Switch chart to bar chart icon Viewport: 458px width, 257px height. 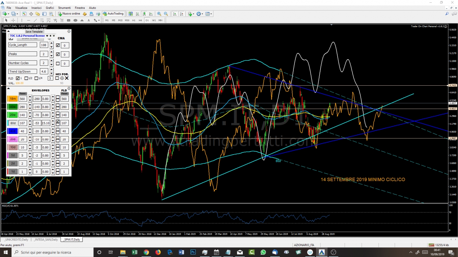(x=137, y=14)
